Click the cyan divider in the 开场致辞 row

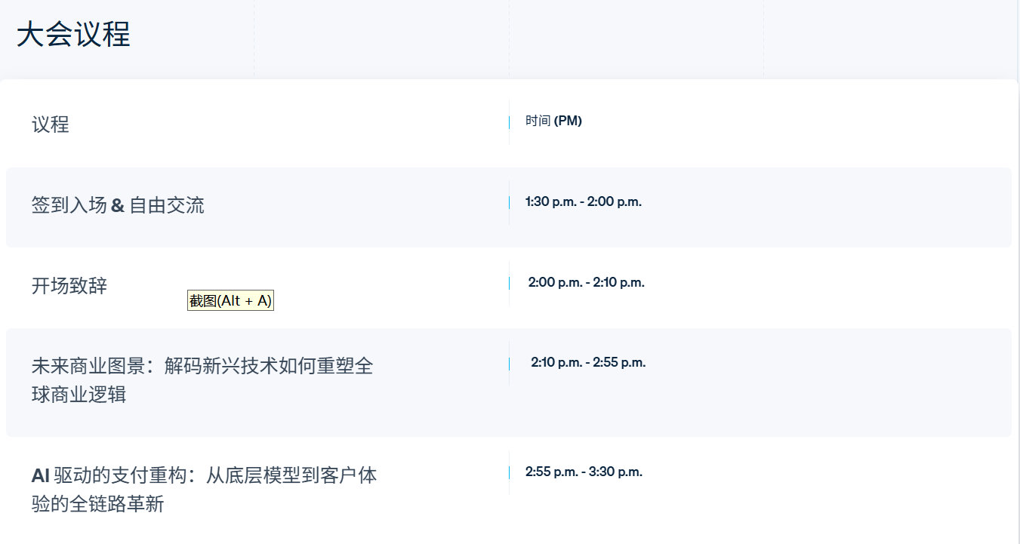509,283
